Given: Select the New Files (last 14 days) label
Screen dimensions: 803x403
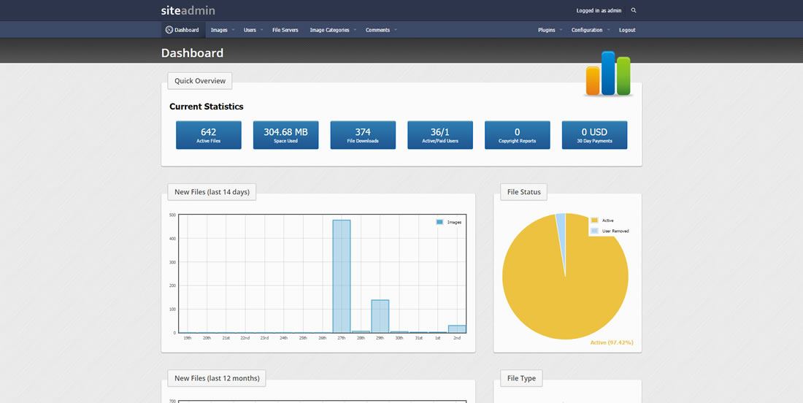Looking at the screenshot, I should click(x=212, y=192).
